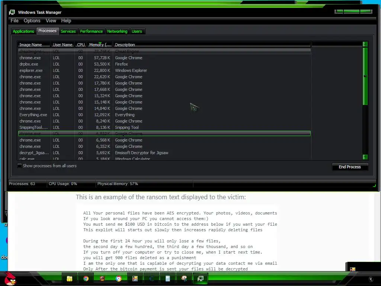Screen dimensions: 381x286
Task: Select chrome.exe row using 8,240 K
Action: [x=164, y=121]
